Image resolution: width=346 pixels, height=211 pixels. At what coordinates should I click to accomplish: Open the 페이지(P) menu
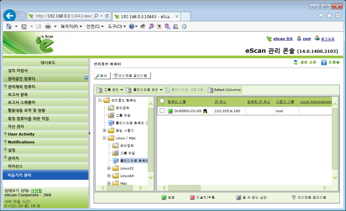(71, 27)
